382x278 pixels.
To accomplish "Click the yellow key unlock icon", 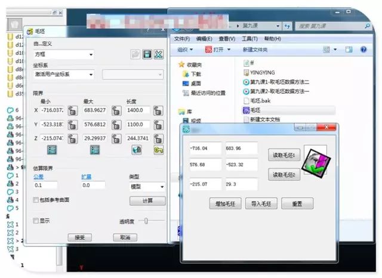I will [159, 150].
